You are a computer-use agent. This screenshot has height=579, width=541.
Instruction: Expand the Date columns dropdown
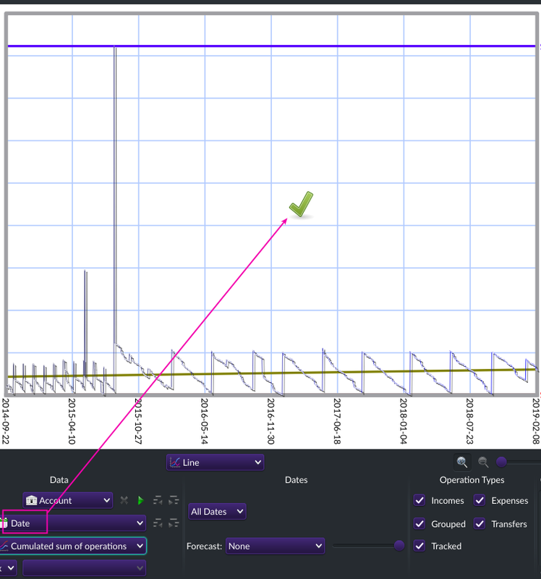pos(73,523)
